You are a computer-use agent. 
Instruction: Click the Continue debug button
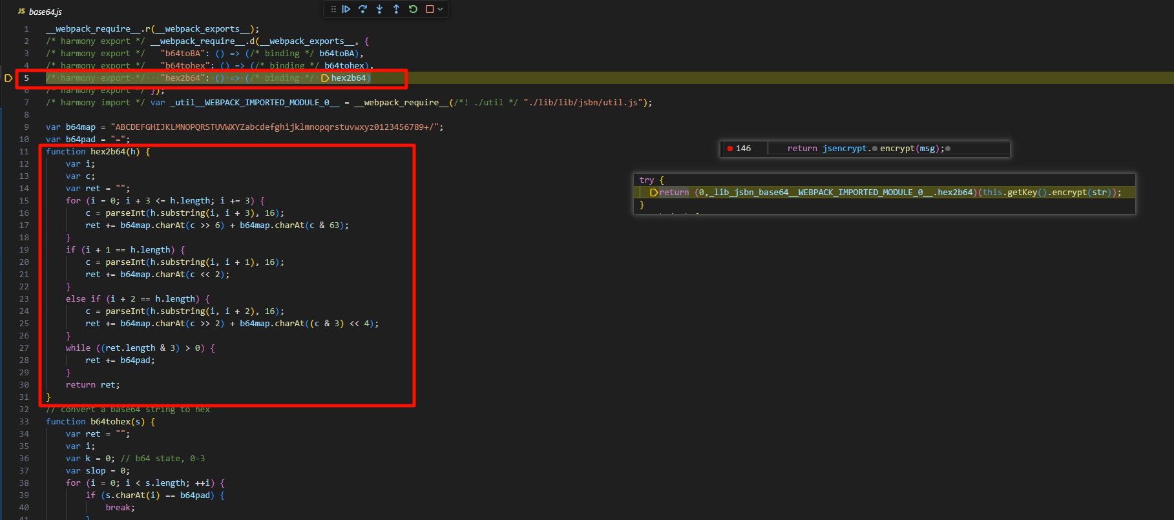(346, 9)
